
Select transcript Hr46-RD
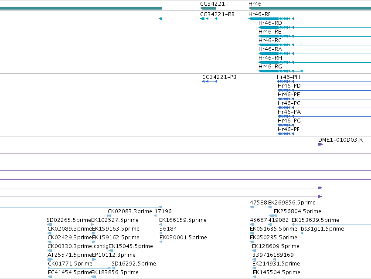[x=270, y=23]
